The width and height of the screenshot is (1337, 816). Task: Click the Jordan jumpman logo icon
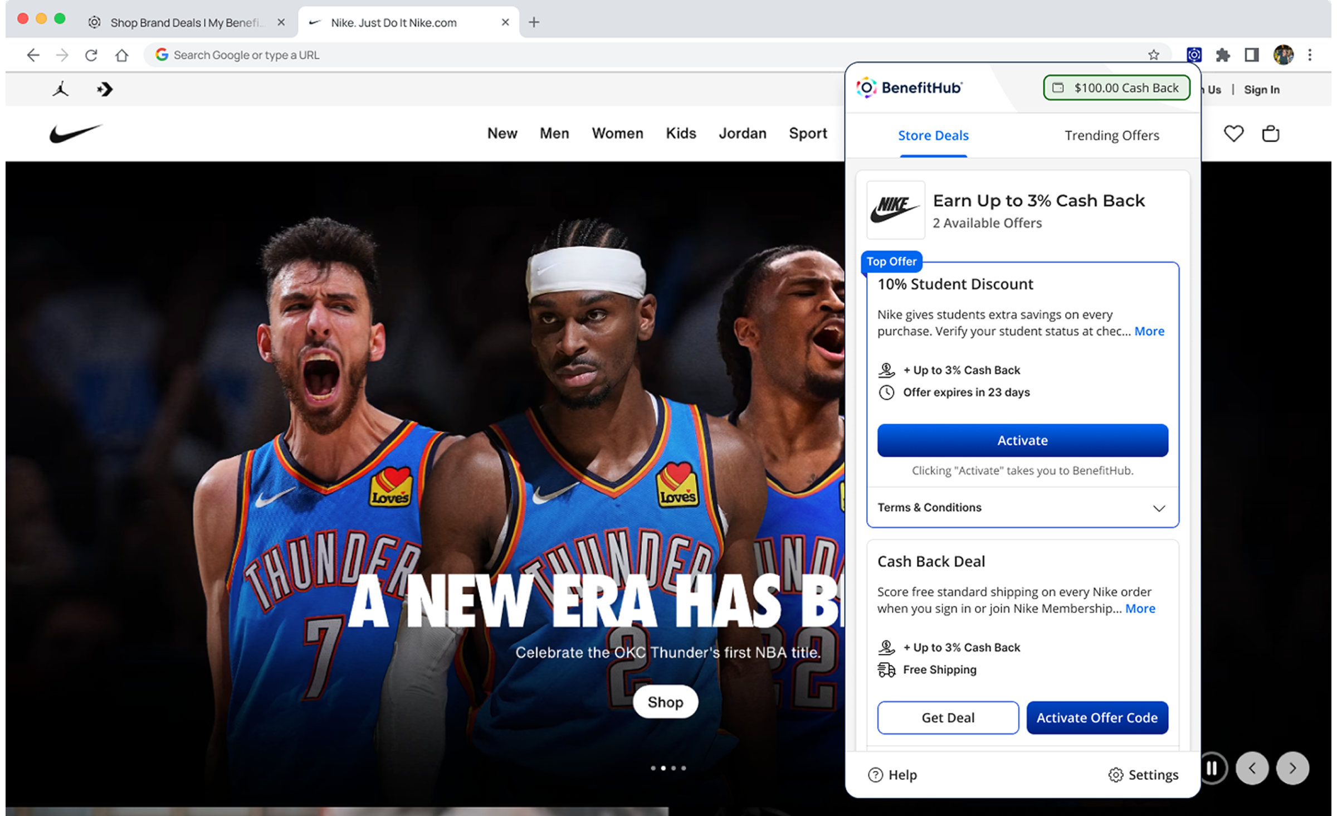(61, 89)
